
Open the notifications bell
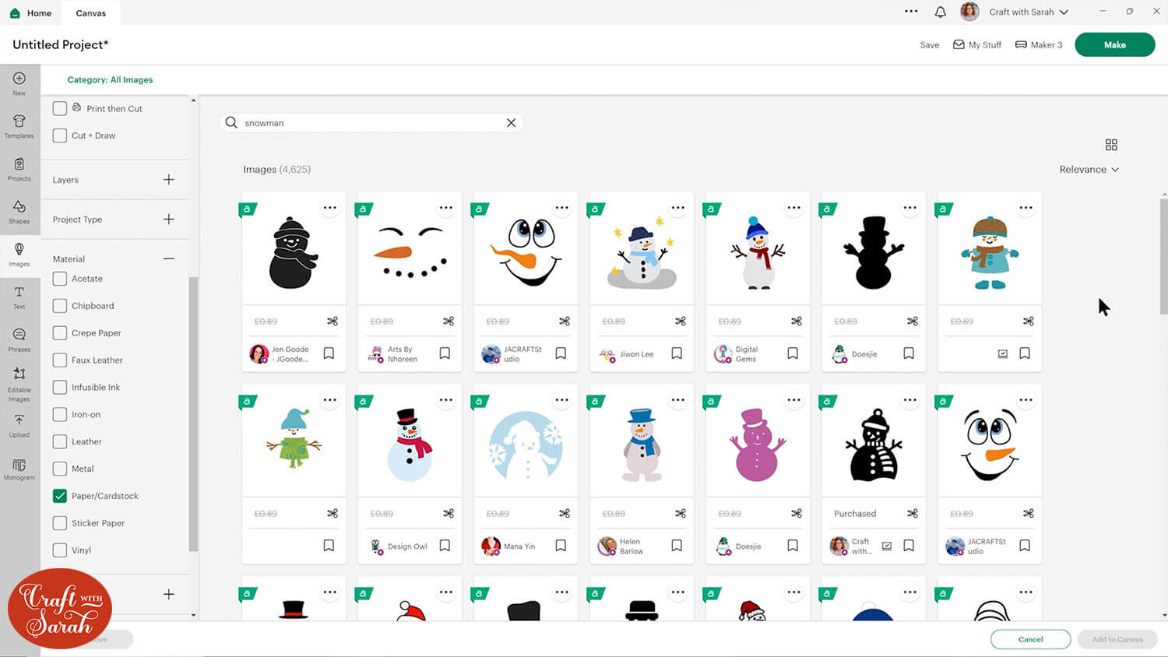click(941, 12)
